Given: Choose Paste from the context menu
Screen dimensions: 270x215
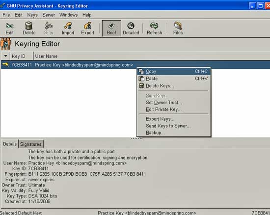Looking at the screenshot, I should click(x=174, y=79).
